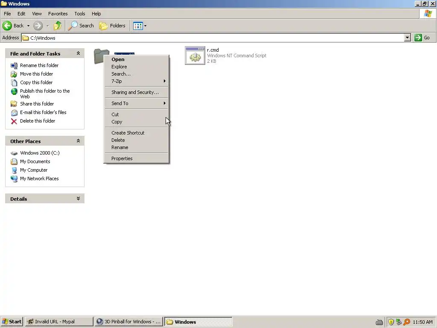
Task: Click the Address bar path field
Action: [213, 38]
